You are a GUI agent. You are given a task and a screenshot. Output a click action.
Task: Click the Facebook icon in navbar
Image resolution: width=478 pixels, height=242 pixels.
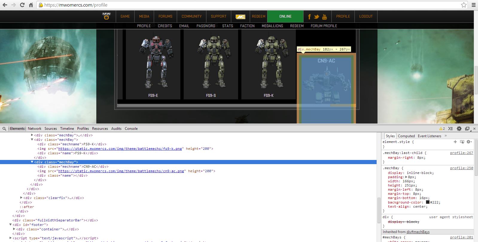coord(309,17)
